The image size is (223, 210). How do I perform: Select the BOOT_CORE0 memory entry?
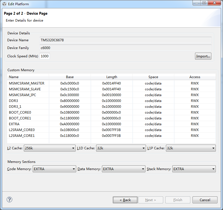coord(20,112)
